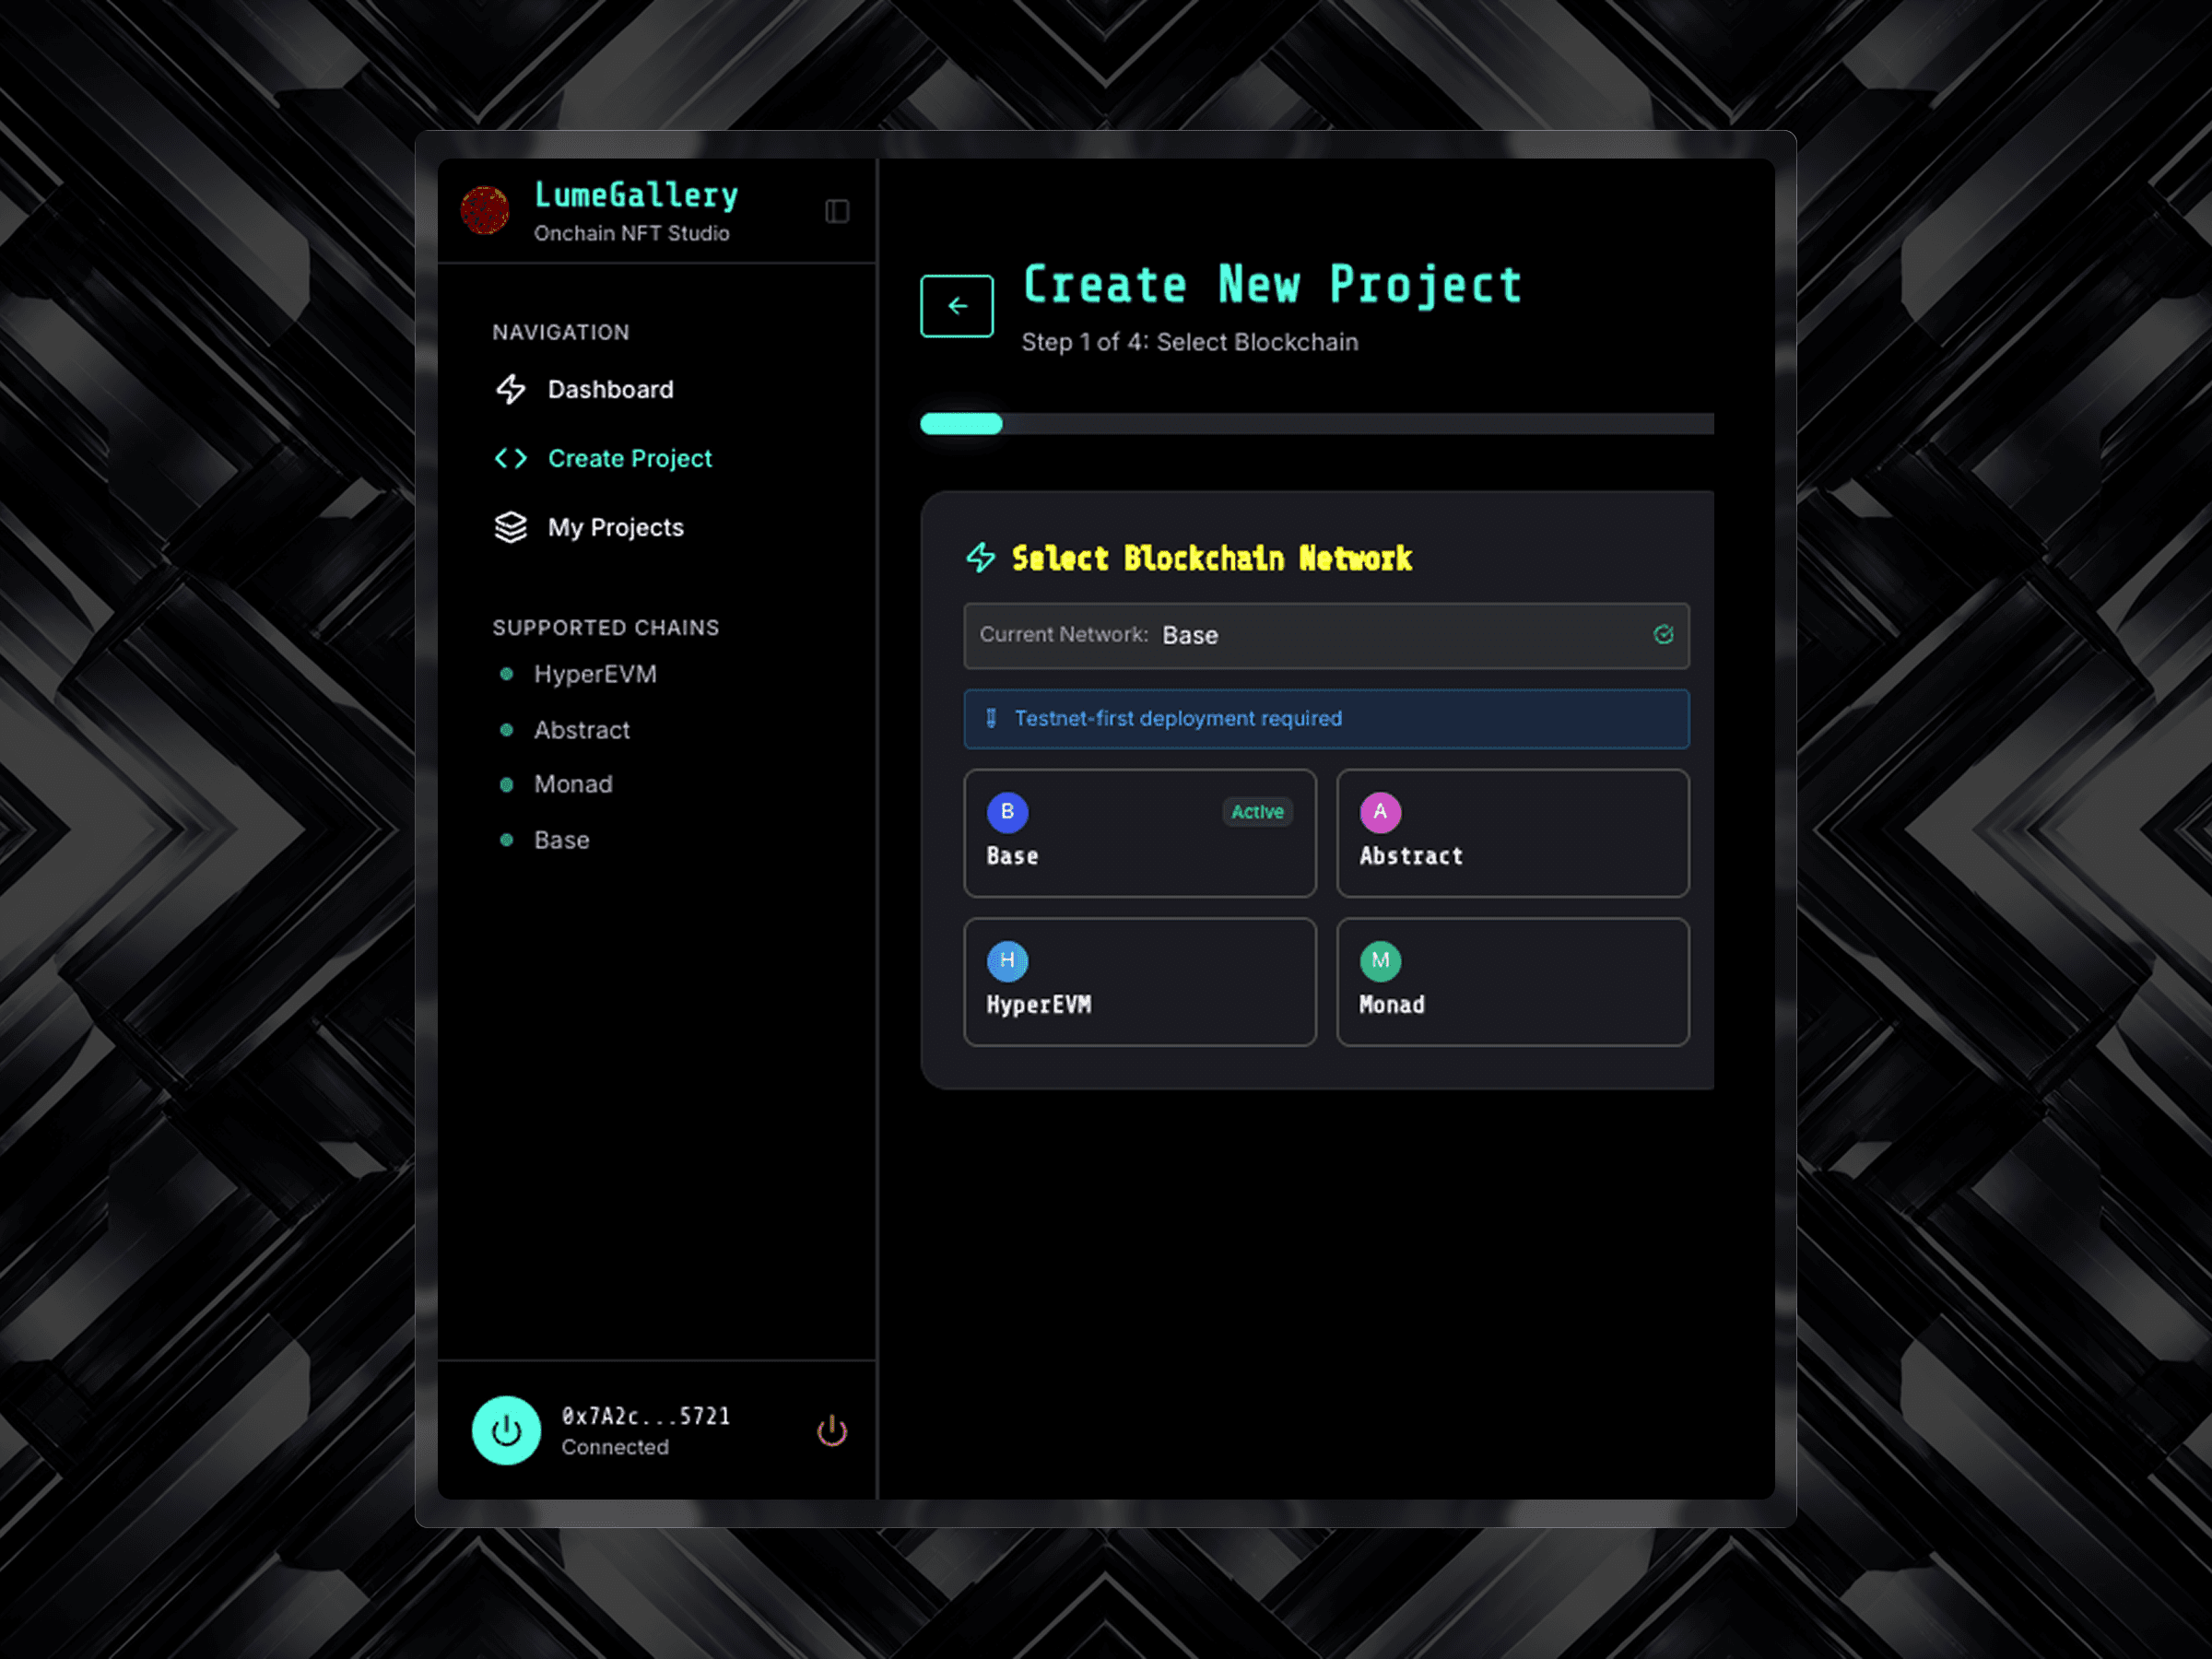
Task: Click the back arrow button
Action: coord(956,306)
